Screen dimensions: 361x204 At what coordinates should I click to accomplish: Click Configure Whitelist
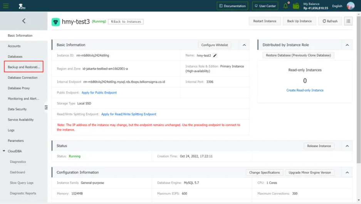click(215, 45)
